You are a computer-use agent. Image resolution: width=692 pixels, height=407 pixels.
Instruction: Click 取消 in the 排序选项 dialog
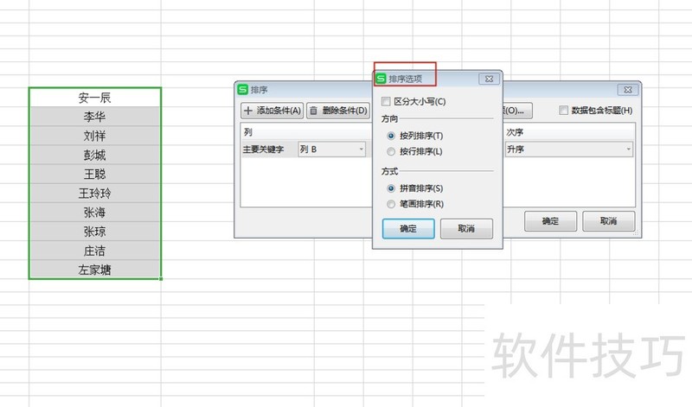(x=466, y=228)
